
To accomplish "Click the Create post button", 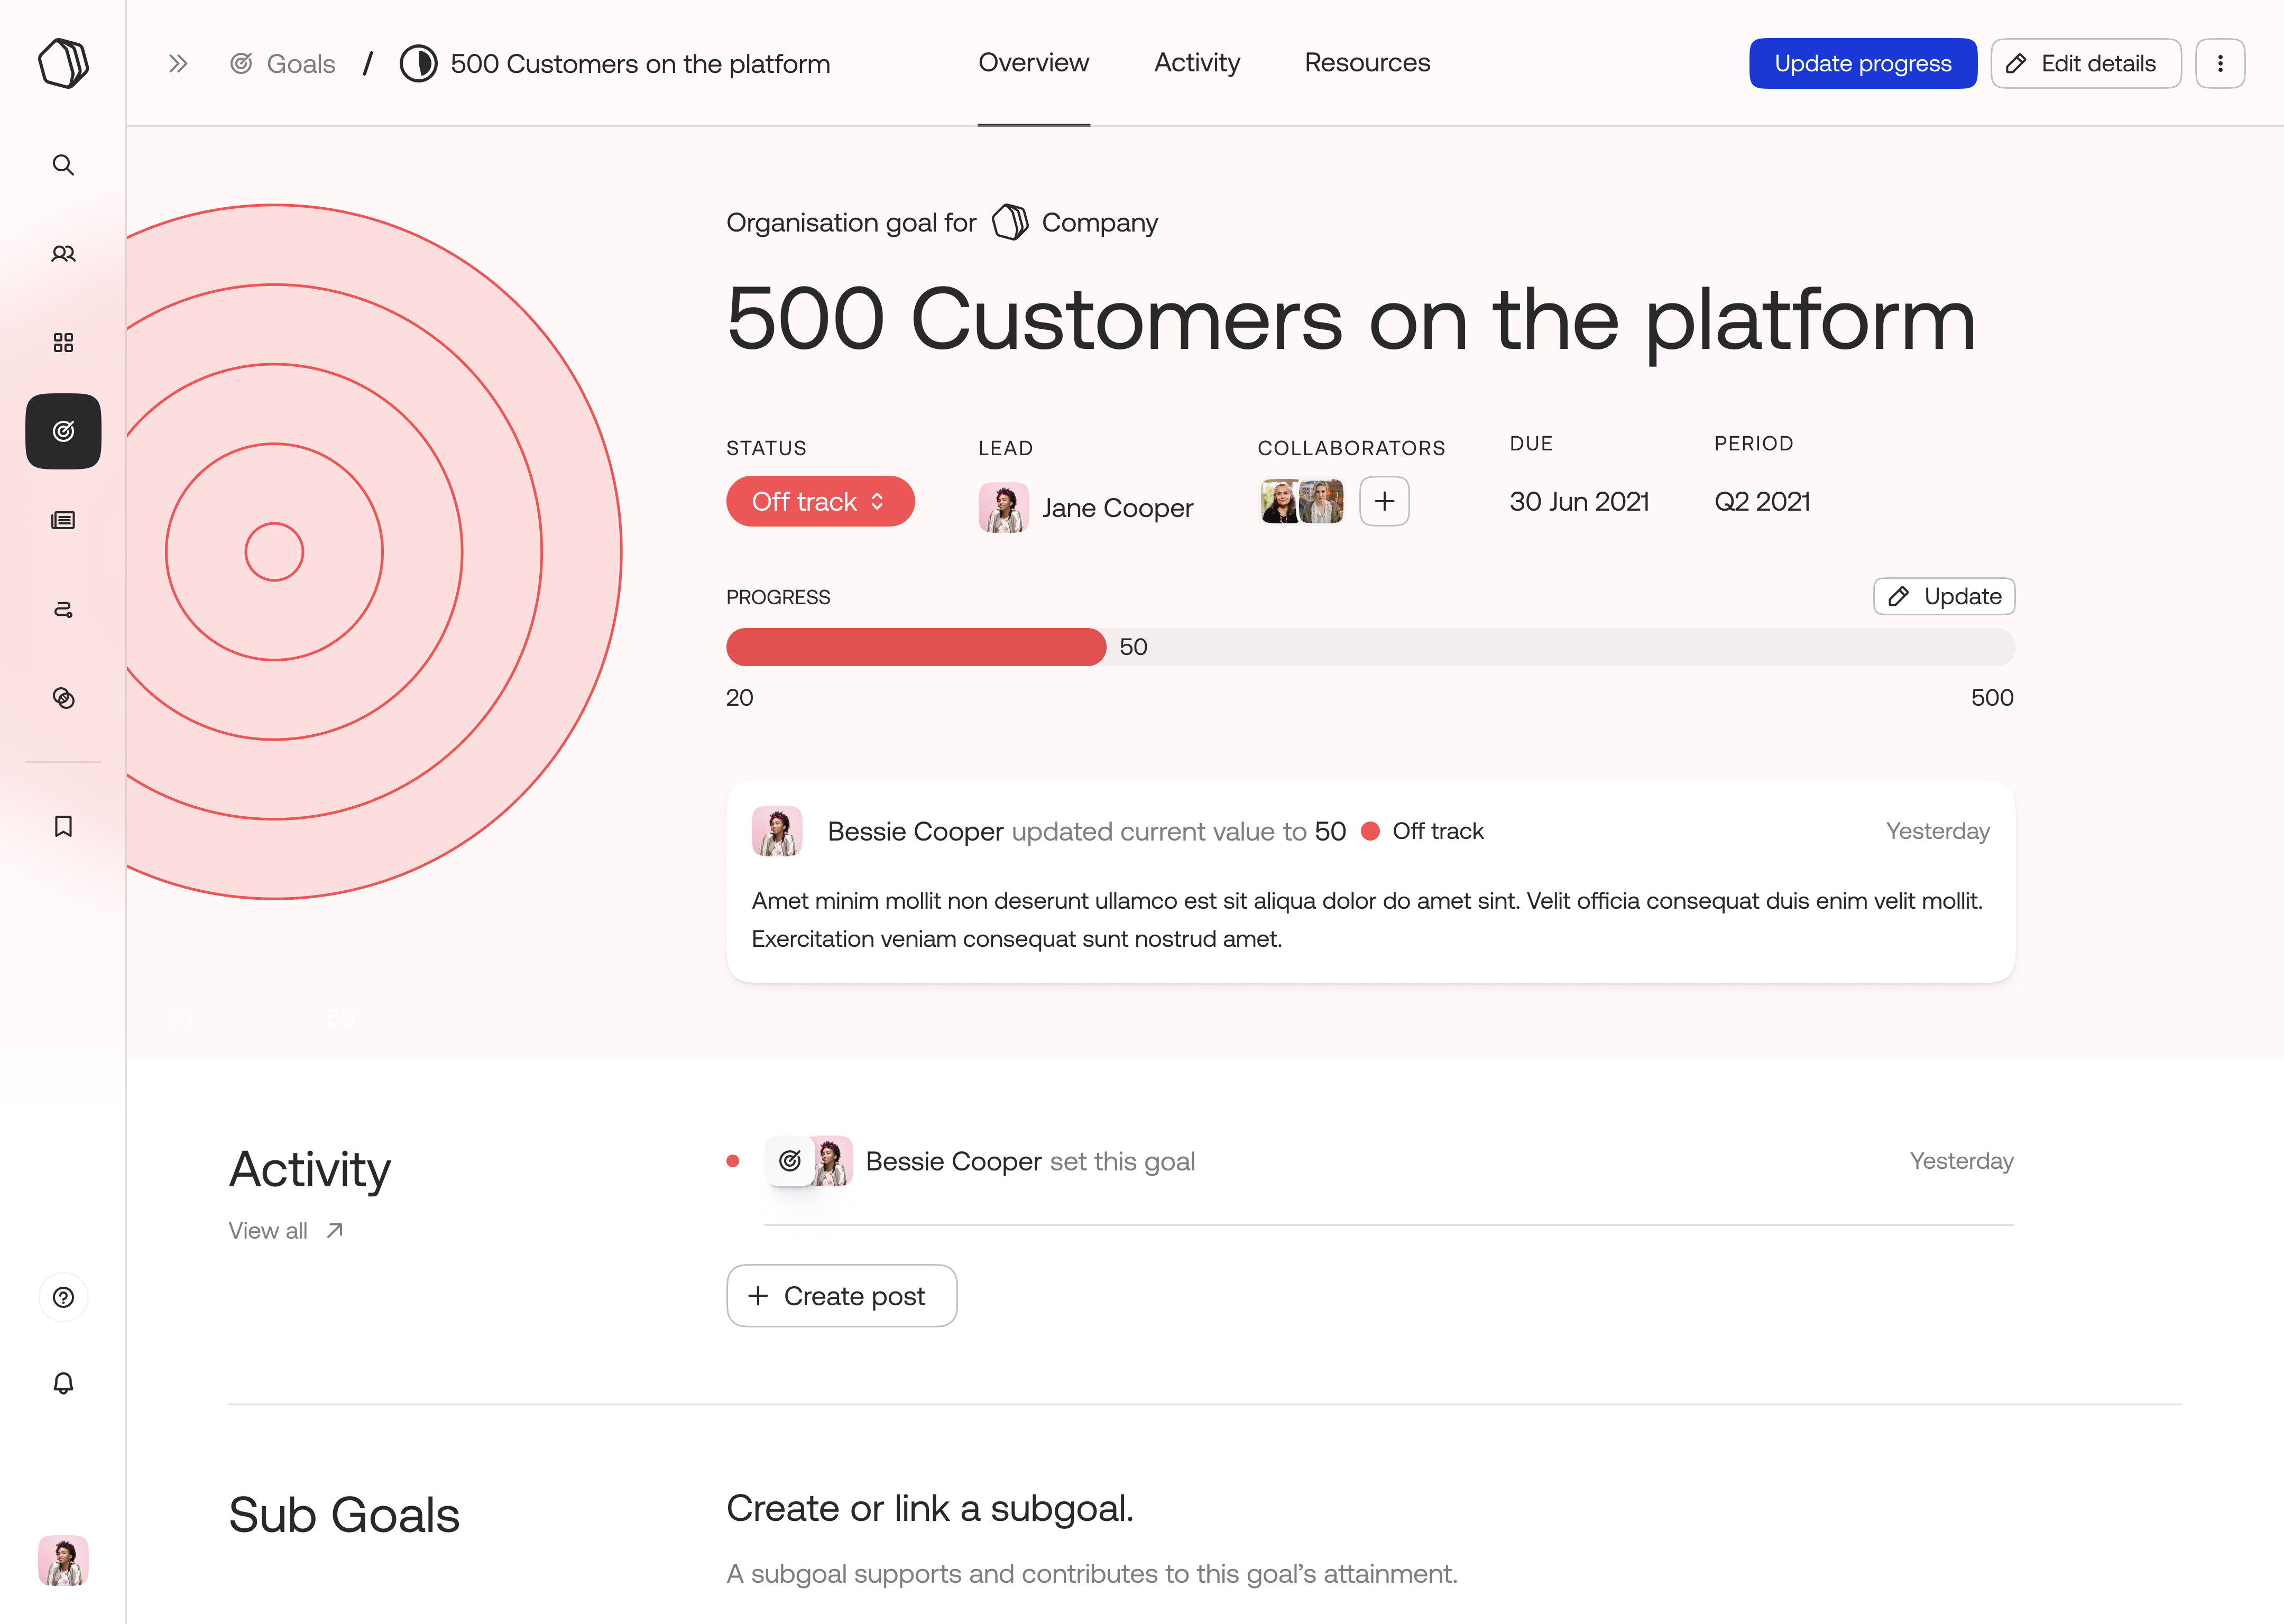I will tap(841, 1296).
